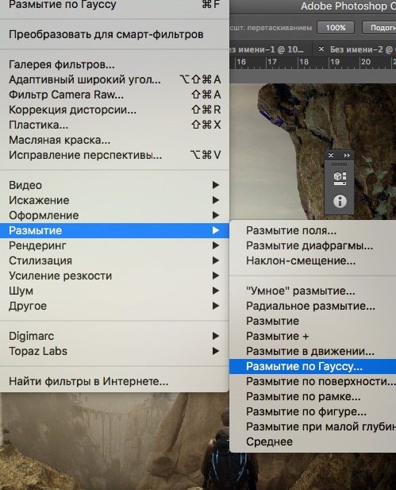The width and height of the screenshot is (396, 490).
Task: Open the Info panel icon
Action: pyautogui.click(x=340, y=201)
